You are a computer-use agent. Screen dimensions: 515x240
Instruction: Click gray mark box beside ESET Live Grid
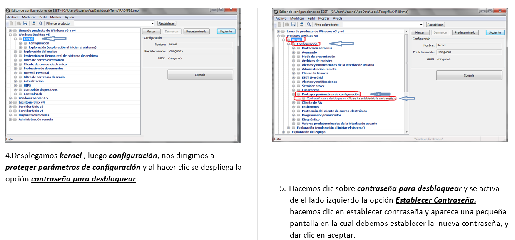click(x=298, y=77)
